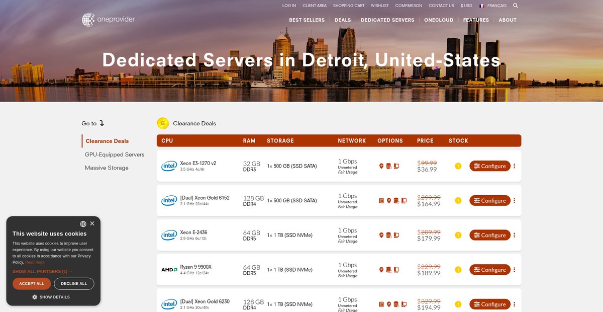
Task: Click location pin icon in Xeon E-2436 row
Action: click(x=381, y=235)
